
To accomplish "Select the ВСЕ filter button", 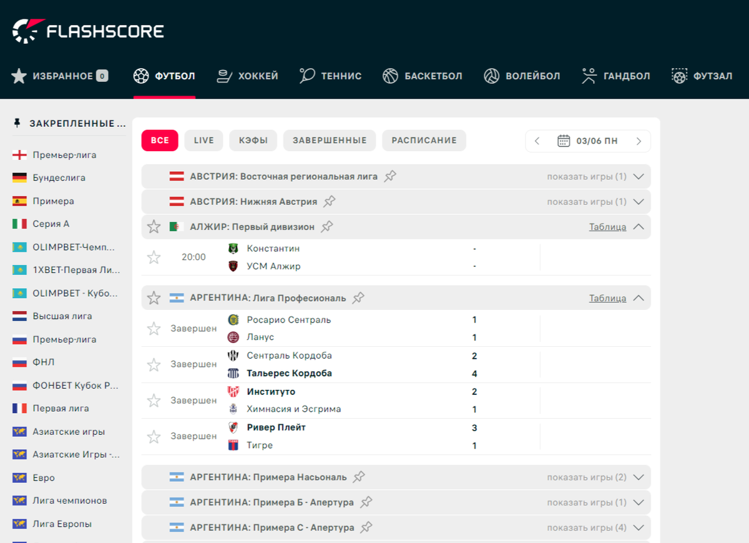I will [160, 141].
